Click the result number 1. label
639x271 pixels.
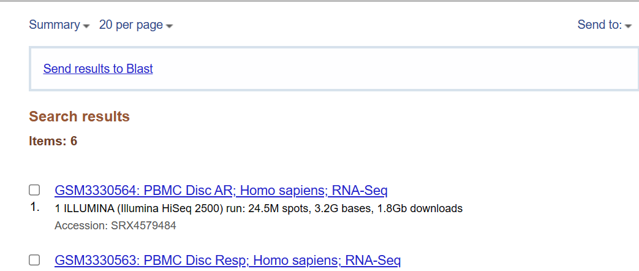click(x=35, y=208)
